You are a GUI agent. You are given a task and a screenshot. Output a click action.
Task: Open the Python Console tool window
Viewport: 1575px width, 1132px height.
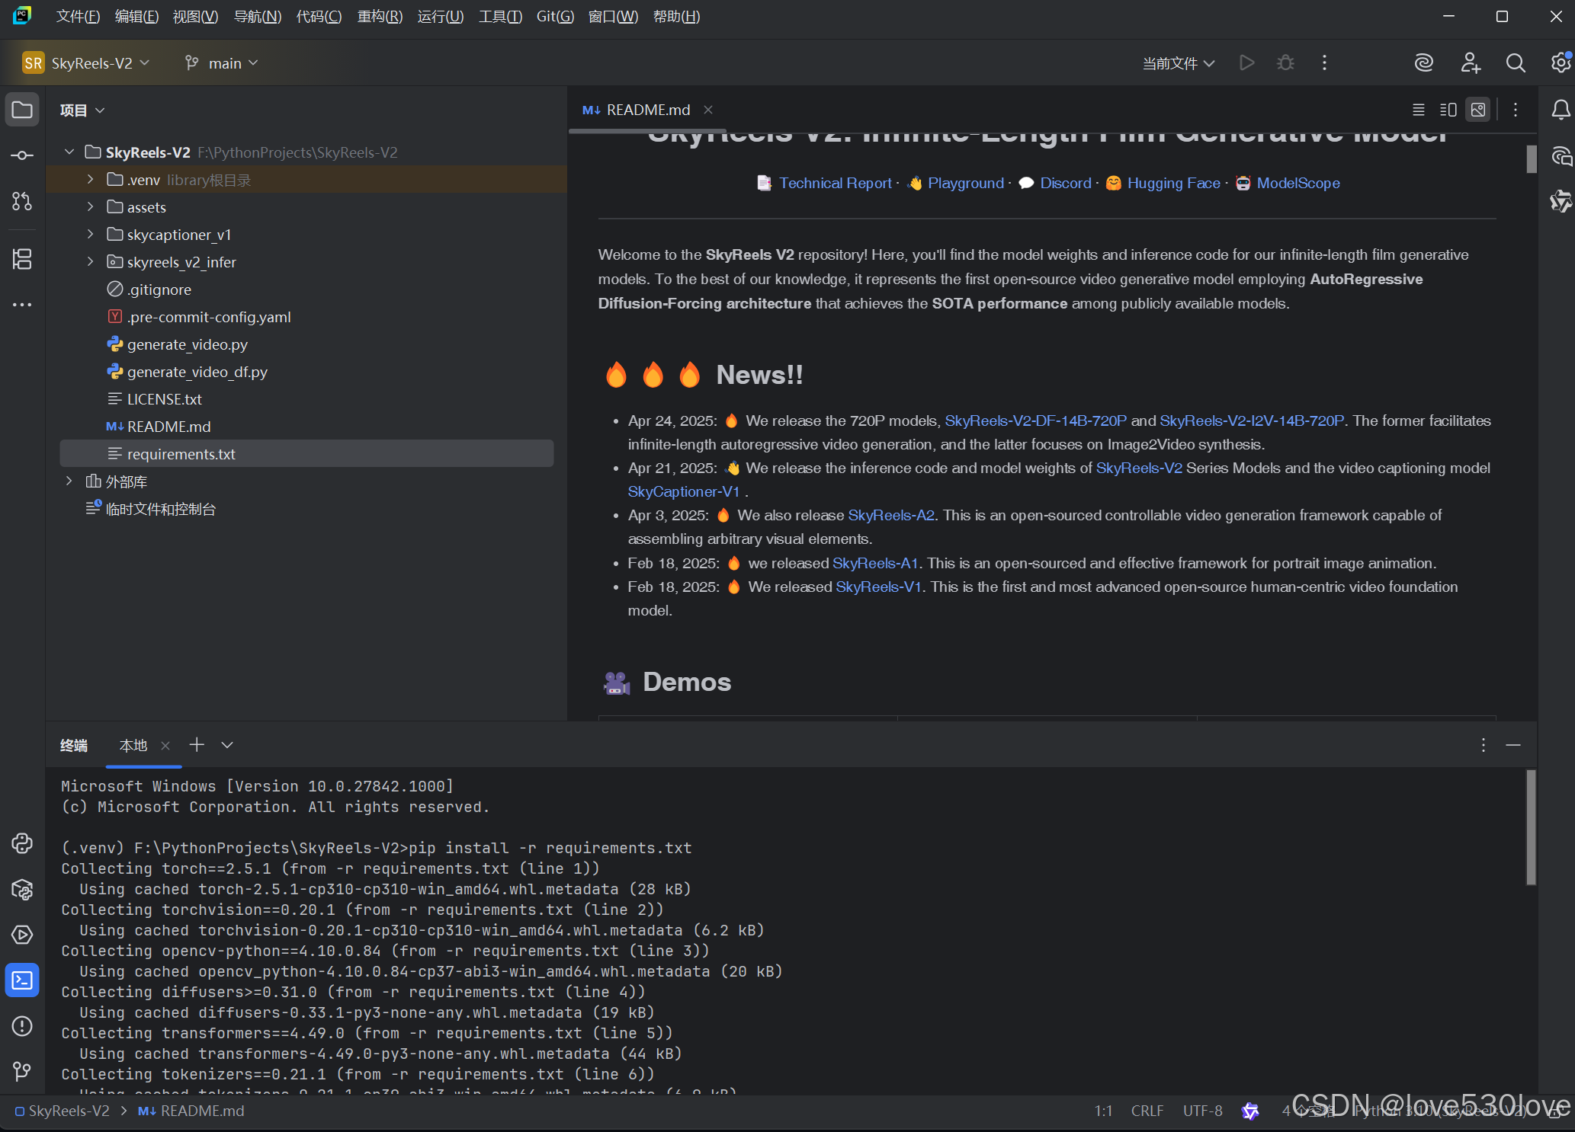click(x=22, y=843)
